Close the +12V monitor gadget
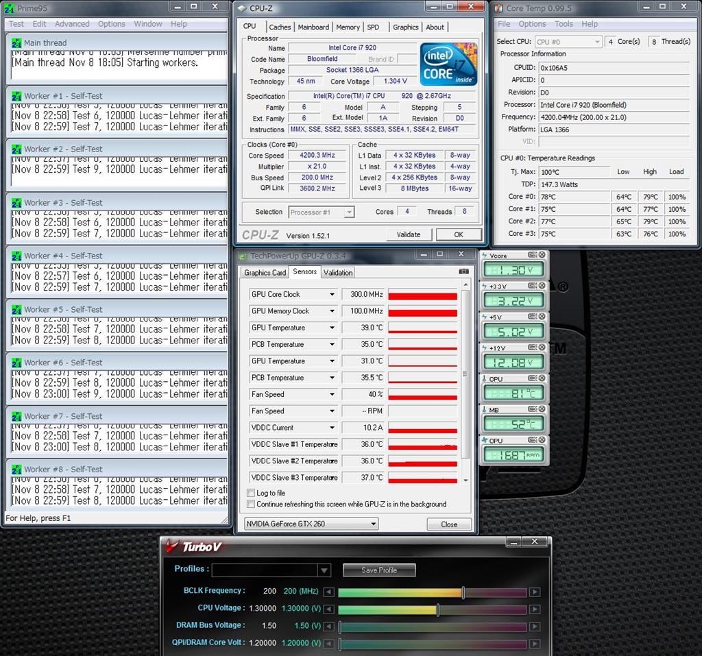Image resolution: width=702 pixels, height=656 pixels. tap(542, 348)
